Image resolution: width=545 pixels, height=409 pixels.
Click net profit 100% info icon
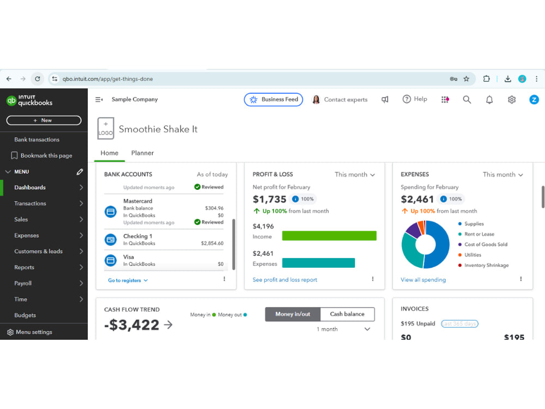[x=295, y=199]
